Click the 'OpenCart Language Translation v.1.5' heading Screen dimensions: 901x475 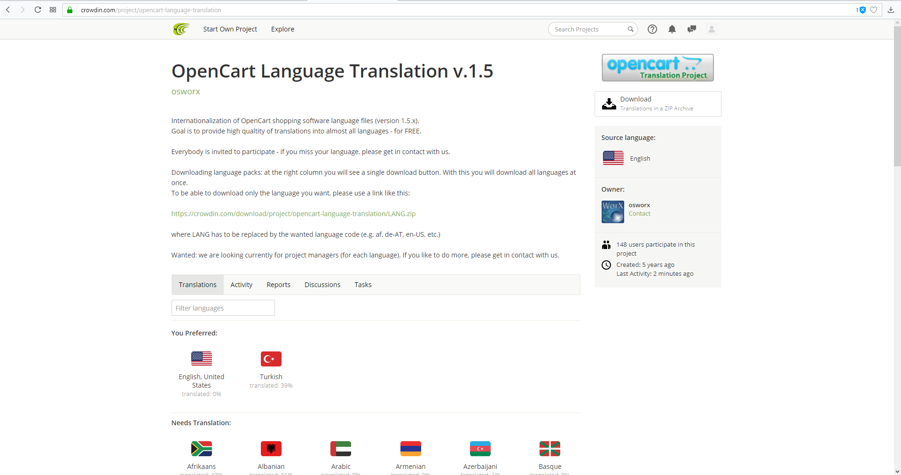coord(332,71)
